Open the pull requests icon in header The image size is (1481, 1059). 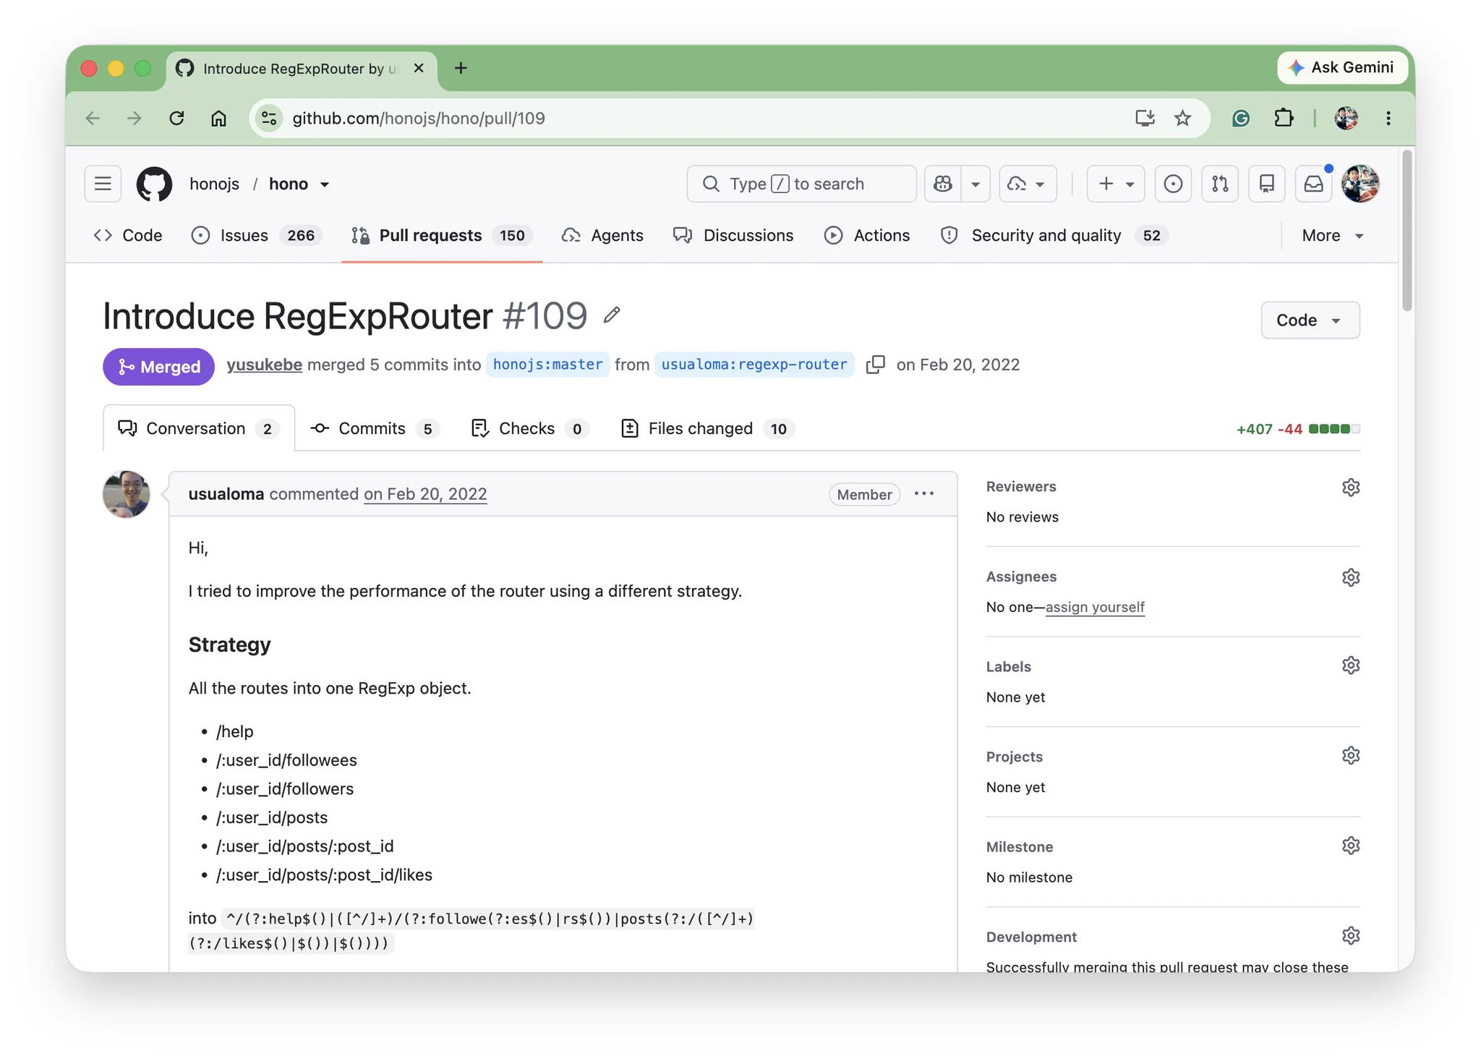click(x=1220, y=184)
